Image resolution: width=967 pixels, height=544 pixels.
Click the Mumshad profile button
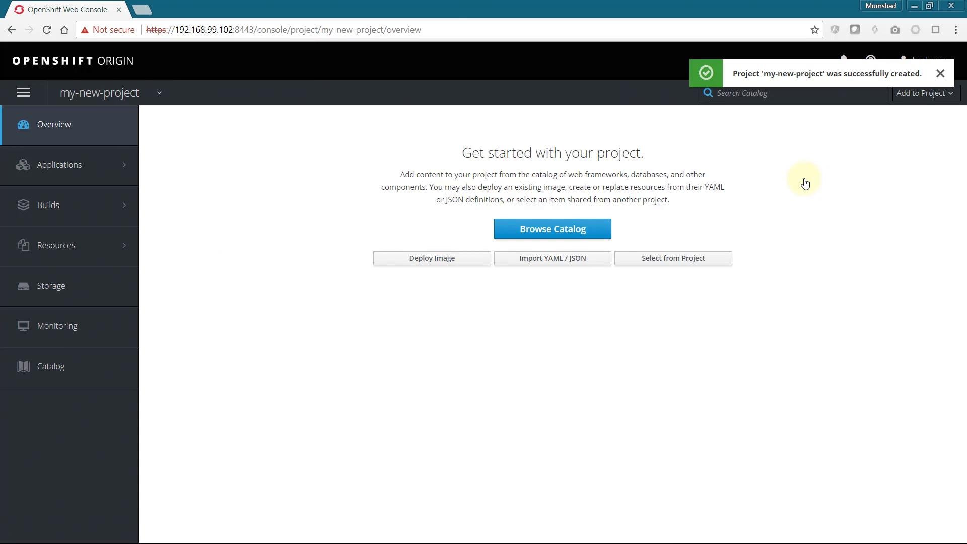coord(881,6)
